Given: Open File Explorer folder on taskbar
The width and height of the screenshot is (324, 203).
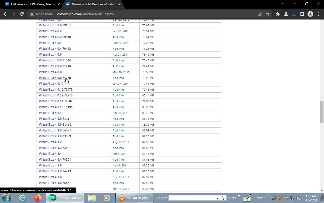Looking at the screenshot, I should point(92,198).
